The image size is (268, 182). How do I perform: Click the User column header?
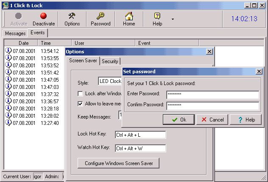coord(103,43)
